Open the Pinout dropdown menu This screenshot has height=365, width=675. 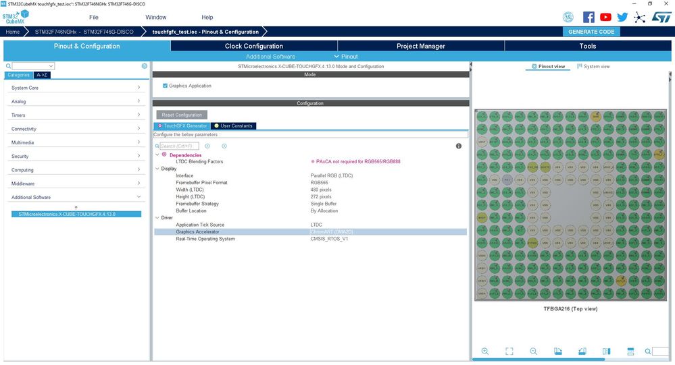pyautogui.click(x=346, y=56)
